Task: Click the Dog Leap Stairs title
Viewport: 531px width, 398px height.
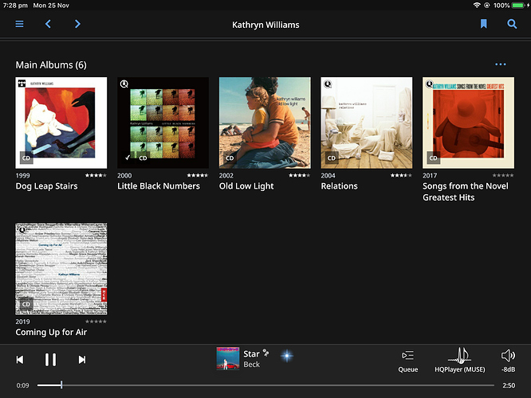Action: point(46,186)
